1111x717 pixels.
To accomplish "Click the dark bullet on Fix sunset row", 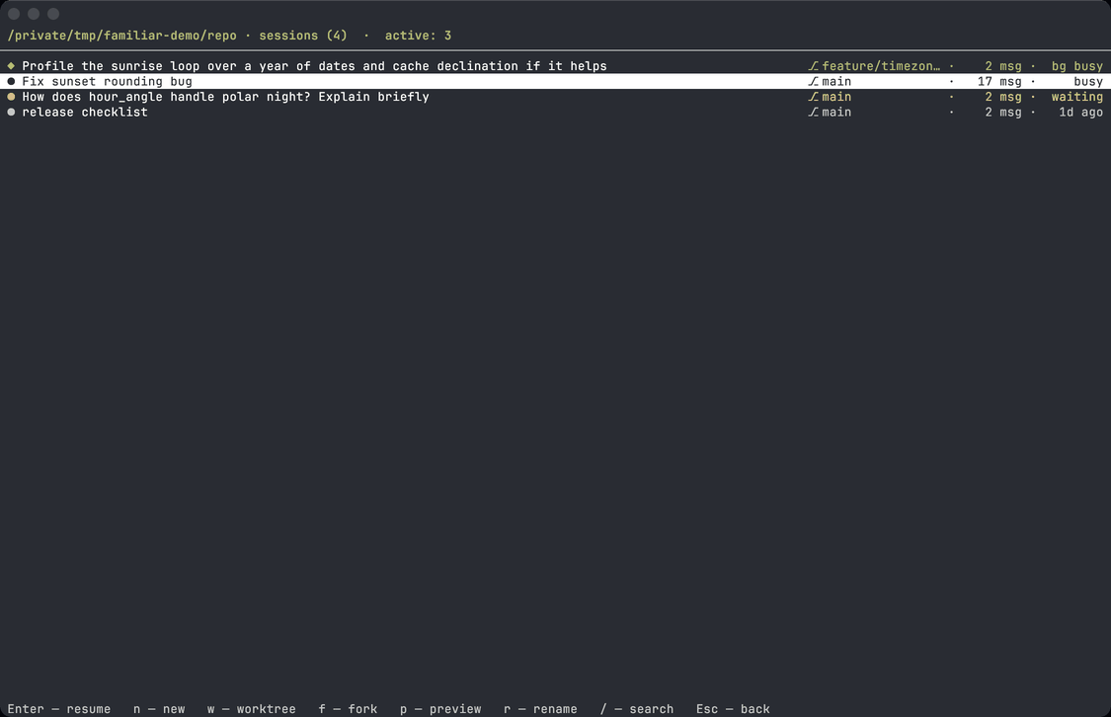I will [11, 81].
